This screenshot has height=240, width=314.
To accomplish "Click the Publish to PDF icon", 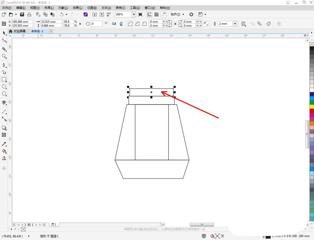I will 109,14.
